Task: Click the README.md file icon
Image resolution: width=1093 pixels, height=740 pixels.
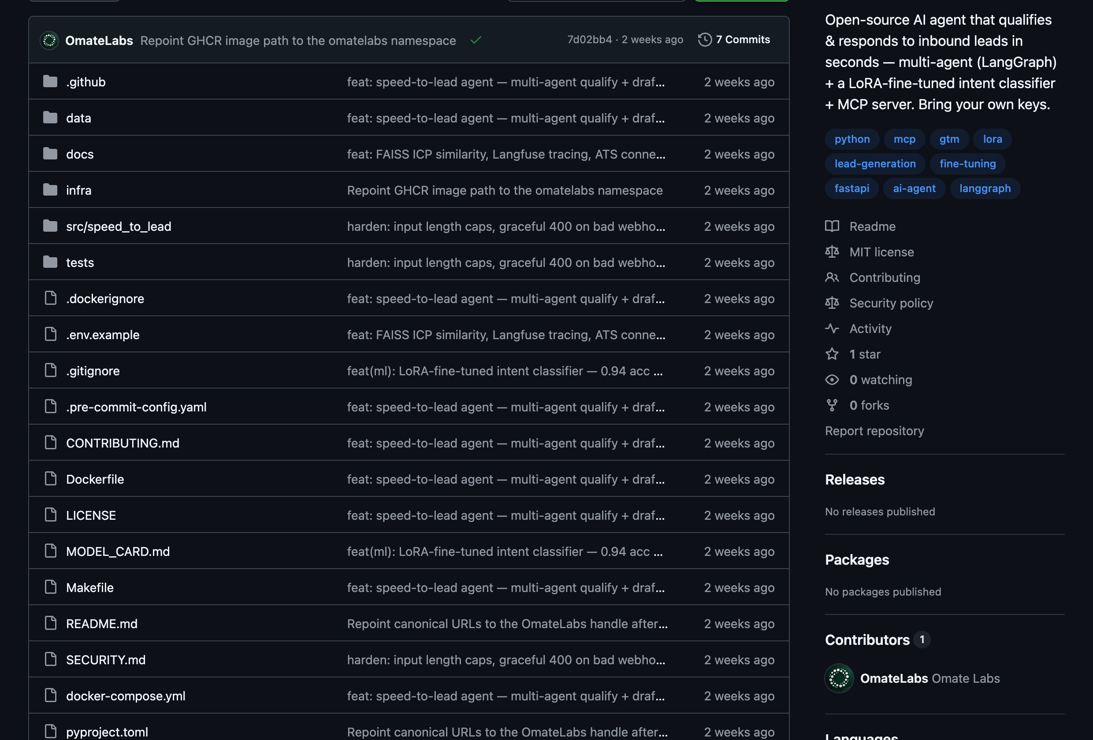Action: 50,623
